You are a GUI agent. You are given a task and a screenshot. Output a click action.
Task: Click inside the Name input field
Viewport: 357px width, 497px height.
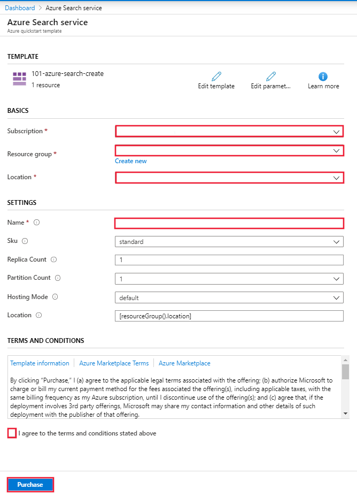[229, 223]
